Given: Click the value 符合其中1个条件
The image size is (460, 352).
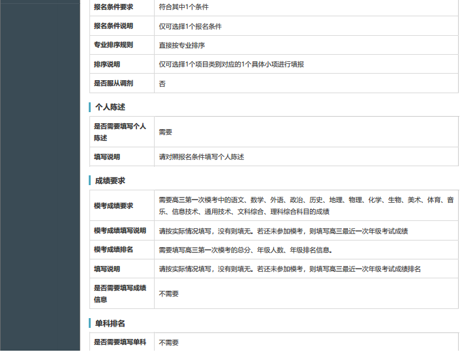Looking at the screenshot, I should coord(184,7).
